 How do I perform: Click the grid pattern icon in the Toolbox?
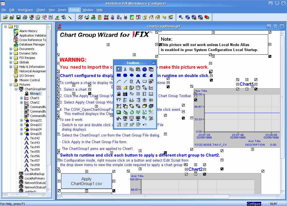[138, 94]
